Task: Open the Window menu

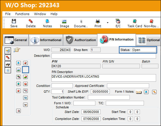Action: pyautogui.click(x=40, y=14)
